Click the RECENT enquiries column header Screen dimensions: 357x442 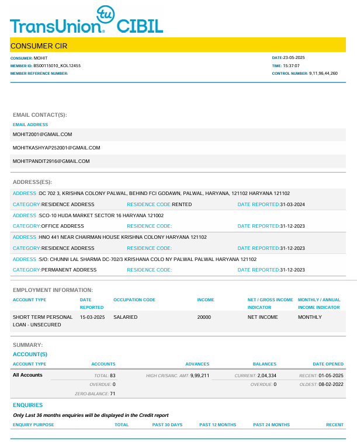335,424
